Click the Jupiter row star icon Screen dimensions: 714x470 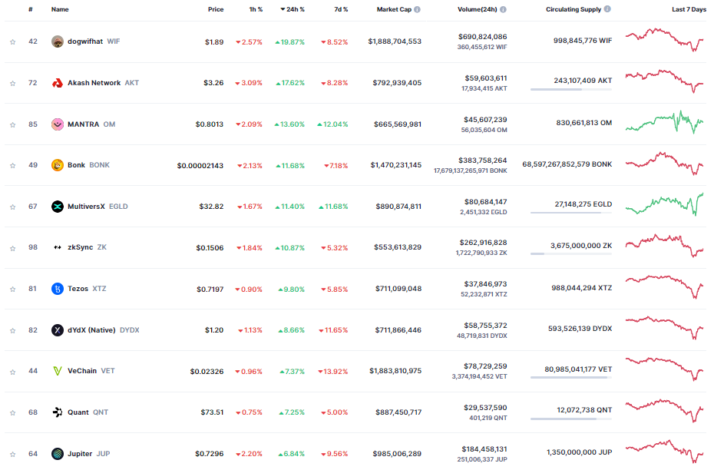13,454
